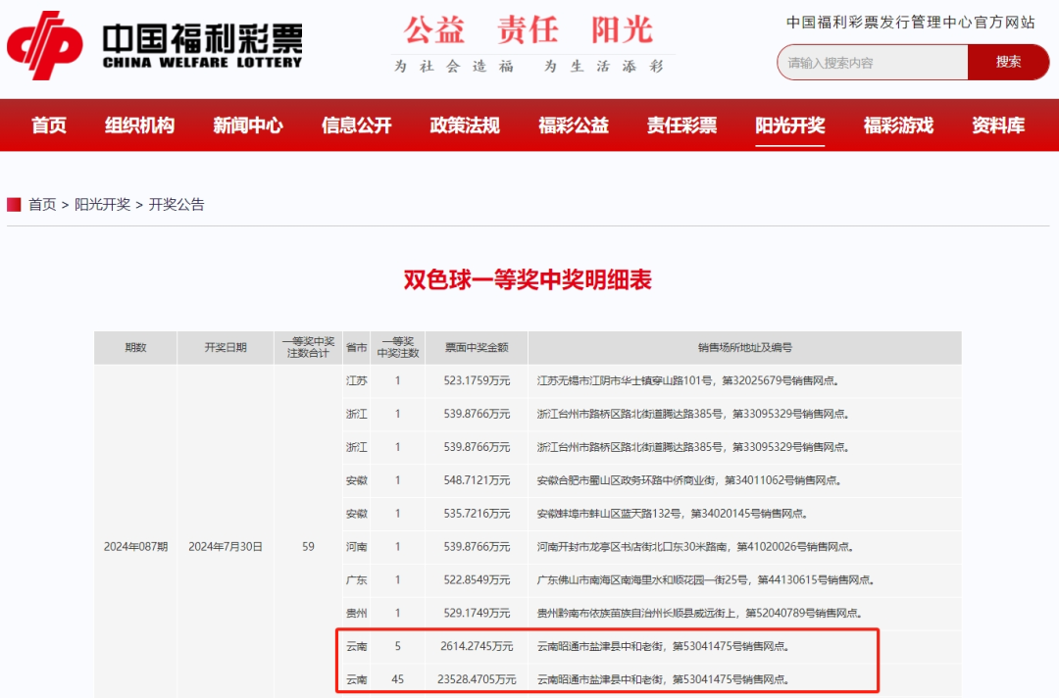This screenshot has height=698, width=1059.
Task: Select 新闻中心 from the navigation bar
Action: pyautogui.click(x=247, y=125)
